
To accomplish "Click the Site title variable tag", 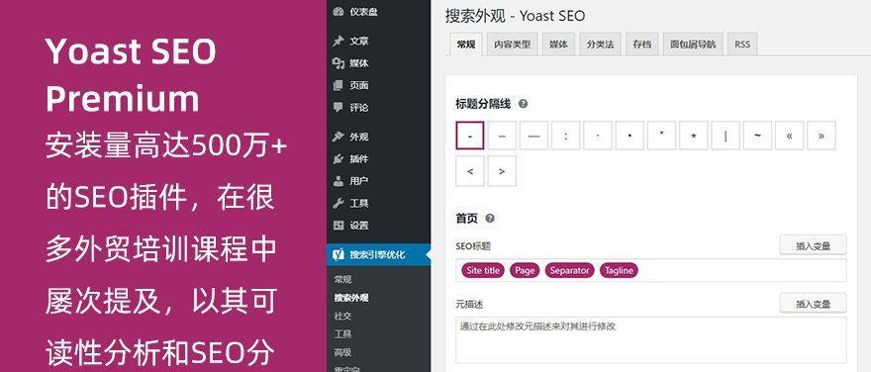I will point(483,270).
